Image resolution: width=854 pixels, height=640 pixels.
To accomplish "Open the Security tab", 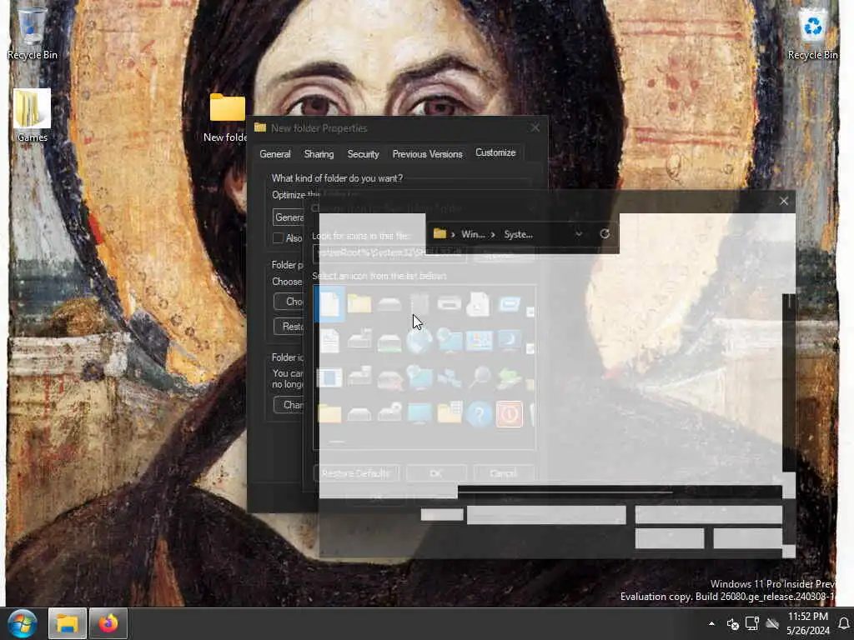I will pyautogui.click(x=363, y=154).
